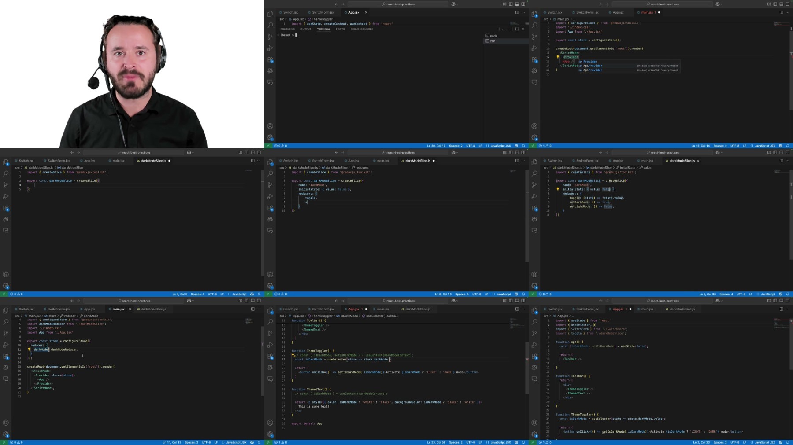Open UTF-8 encoding picker in Ln 8, Col 10 window
The image size is (793, 445).
pos(477,294)
